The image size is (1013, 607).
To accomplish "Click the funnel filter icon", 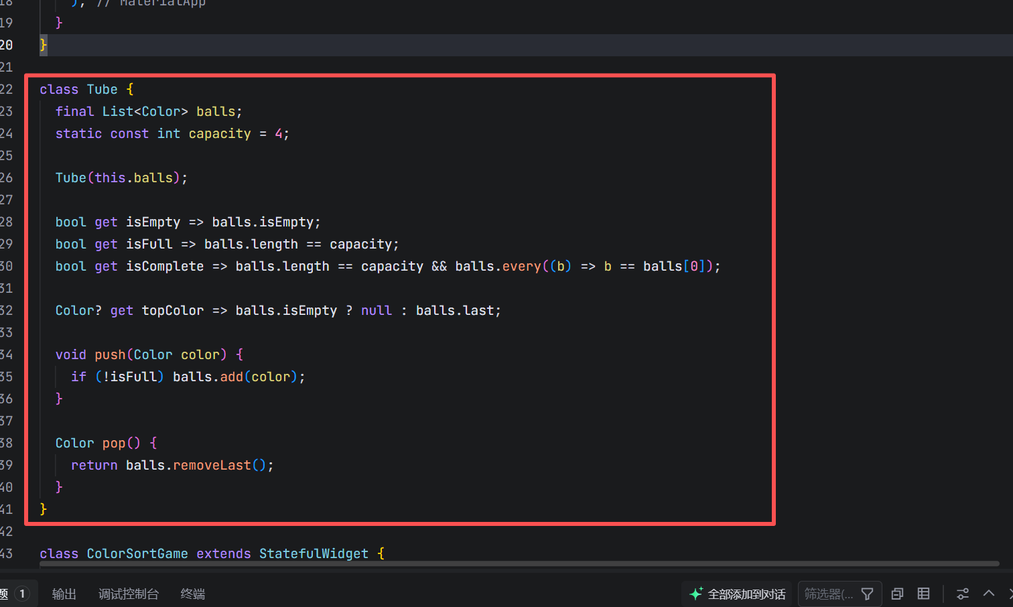I will pos(868,594).
